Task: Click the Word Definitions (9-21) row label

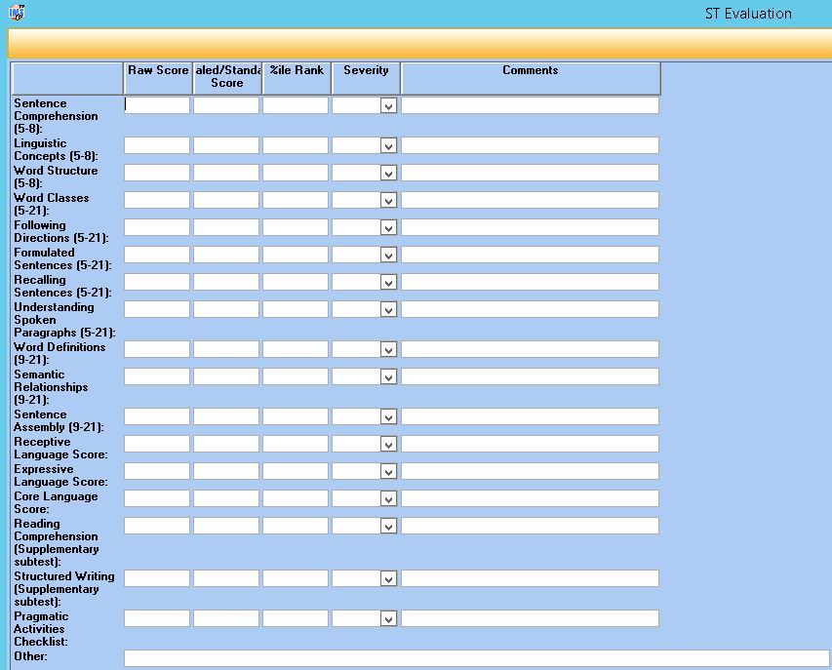Action: (x=59, y=353)
